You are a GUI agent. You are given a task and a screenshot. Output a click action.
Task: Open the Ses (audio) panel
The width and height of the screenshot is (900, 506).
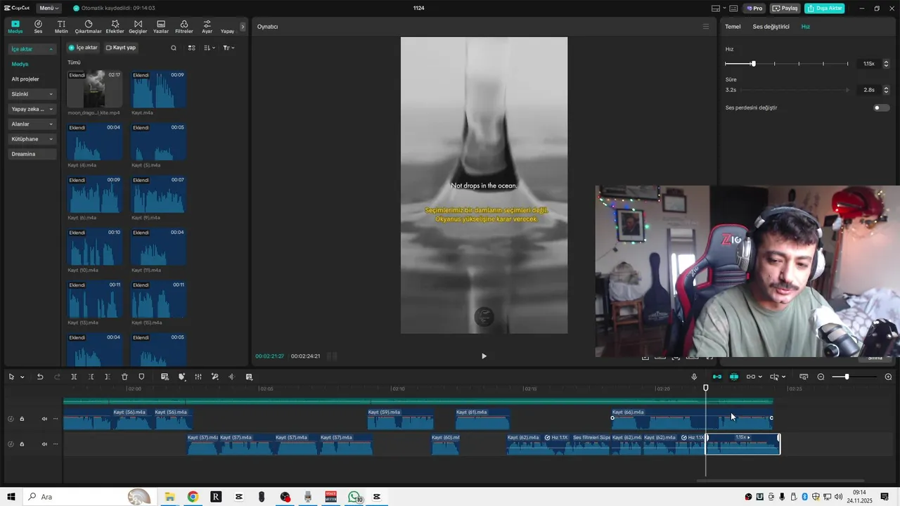click(x=38, y=27)
